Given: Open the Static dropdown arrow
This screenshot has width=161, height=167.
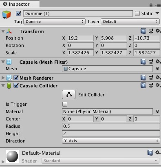Looking at the screenshot, I should coord(157,13).
